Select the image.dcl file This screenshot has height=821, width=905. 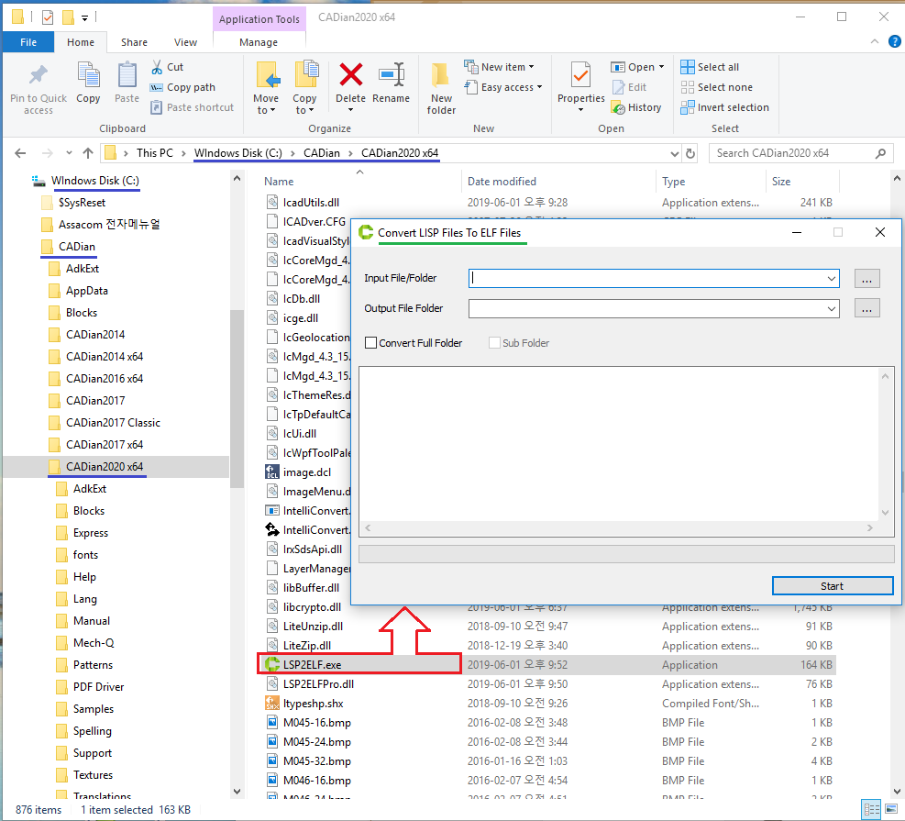307,472
